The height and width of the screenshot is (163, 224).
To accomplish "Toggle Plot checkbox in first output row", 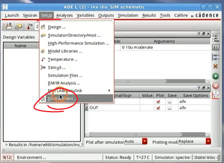I will click(158, 101).
